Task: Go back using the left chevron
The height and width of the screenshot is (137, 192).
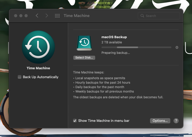Action: click(37, 16)
